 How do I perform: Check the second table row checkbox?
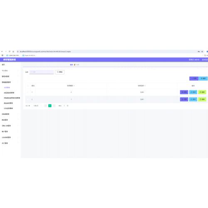(27, 99)
